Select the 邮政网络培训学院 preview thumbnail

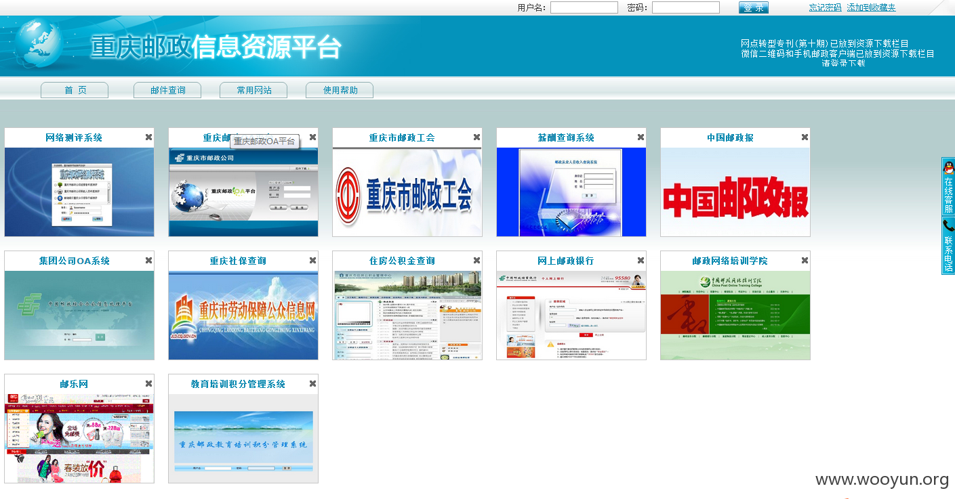point(735,316)
